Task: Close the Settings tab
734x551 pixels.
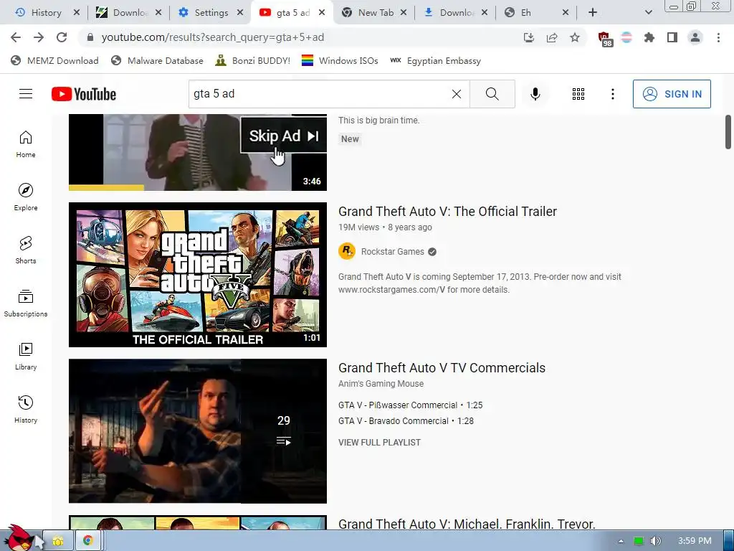Action: 240,13
